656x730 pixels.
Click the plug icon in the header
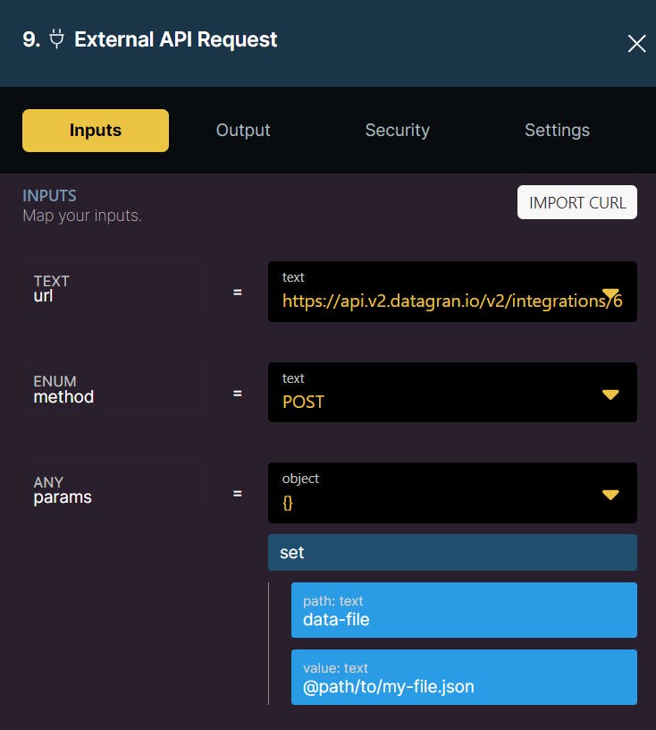57,40
